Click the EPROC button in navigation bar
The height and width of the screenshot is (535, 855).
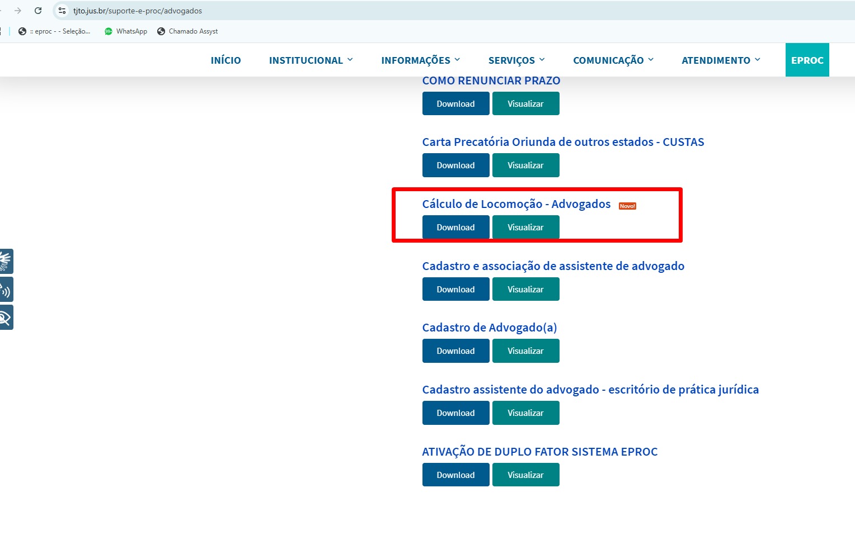tap(807, 60)
